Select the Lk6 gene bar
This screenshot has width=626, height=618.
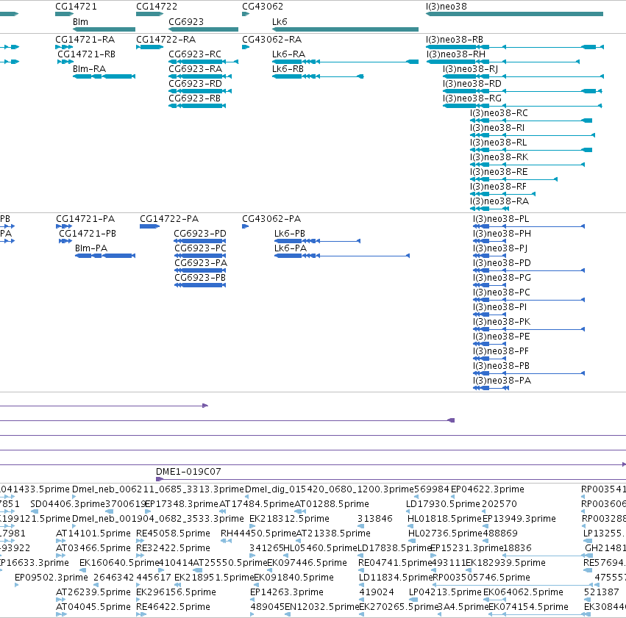345,29
